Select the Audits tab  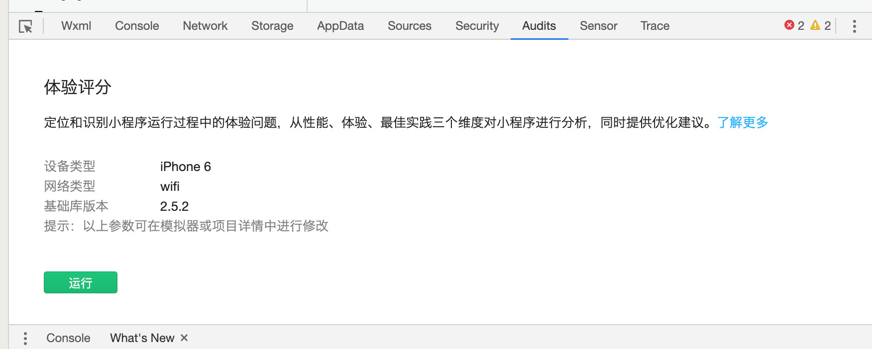pos(539,26)
